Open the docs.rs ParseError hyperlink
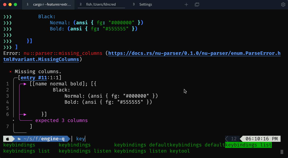 [186, 53]
